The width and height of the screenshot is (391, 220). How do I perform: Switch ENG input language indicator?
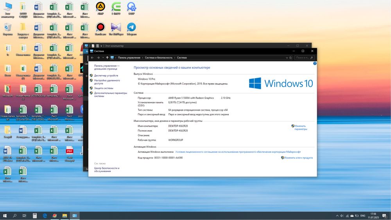[x=363, y=216]
